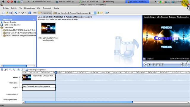This screenshot has width=190, height=107.
Task: Save project using the floppy disk icon
Action: click(11, 13)
